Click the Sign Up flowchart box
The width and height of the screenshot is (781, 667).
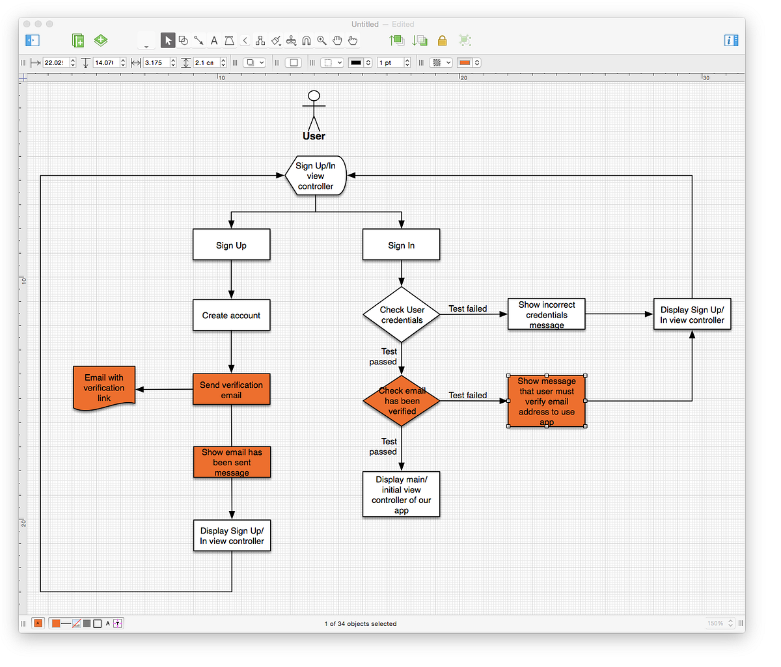231,245
